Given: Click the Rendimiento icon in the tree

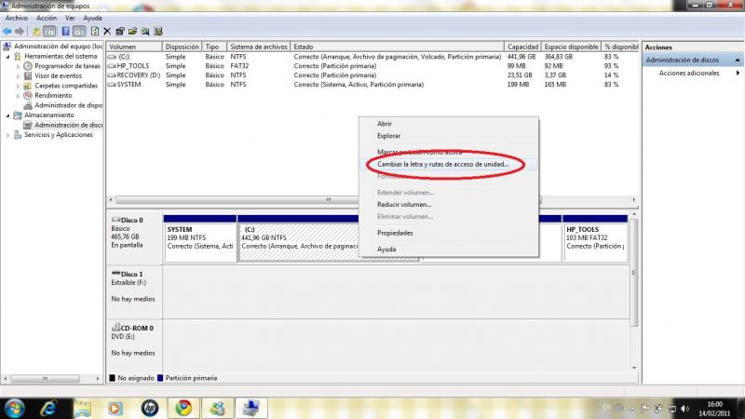Looking at the screenshot, I should tap(28, 96).
